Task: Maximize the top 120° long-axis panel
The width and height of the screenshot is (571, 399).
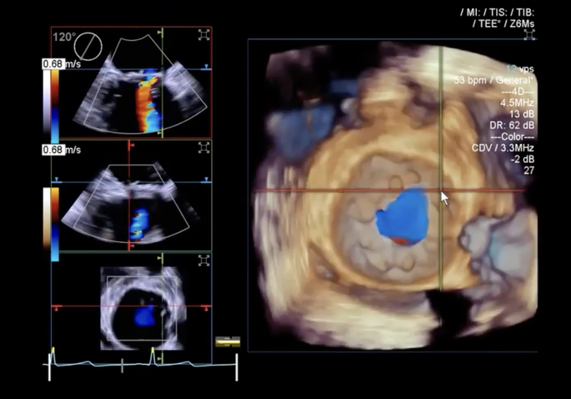Action: [x=204, y=35]
